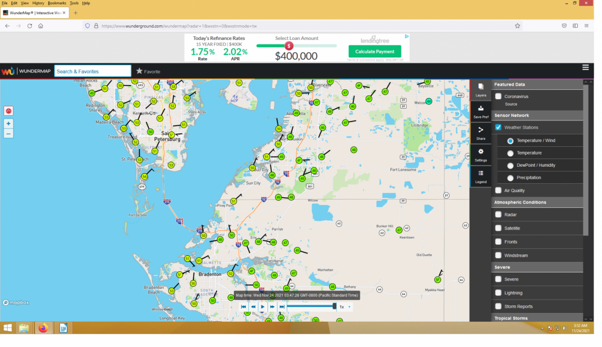
Task: Select DewPoint / Humidity radio option
Action: pos(510,166)
